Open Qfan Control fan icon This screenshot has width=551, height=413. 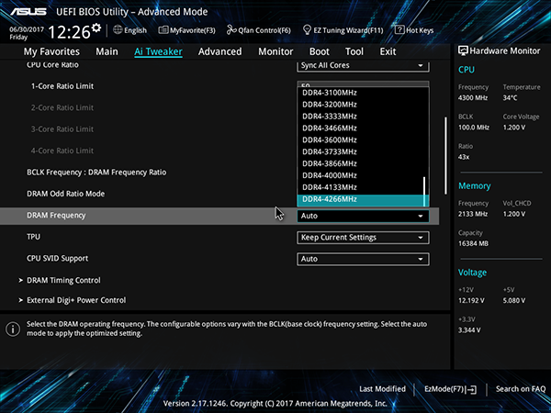point(231,30)
